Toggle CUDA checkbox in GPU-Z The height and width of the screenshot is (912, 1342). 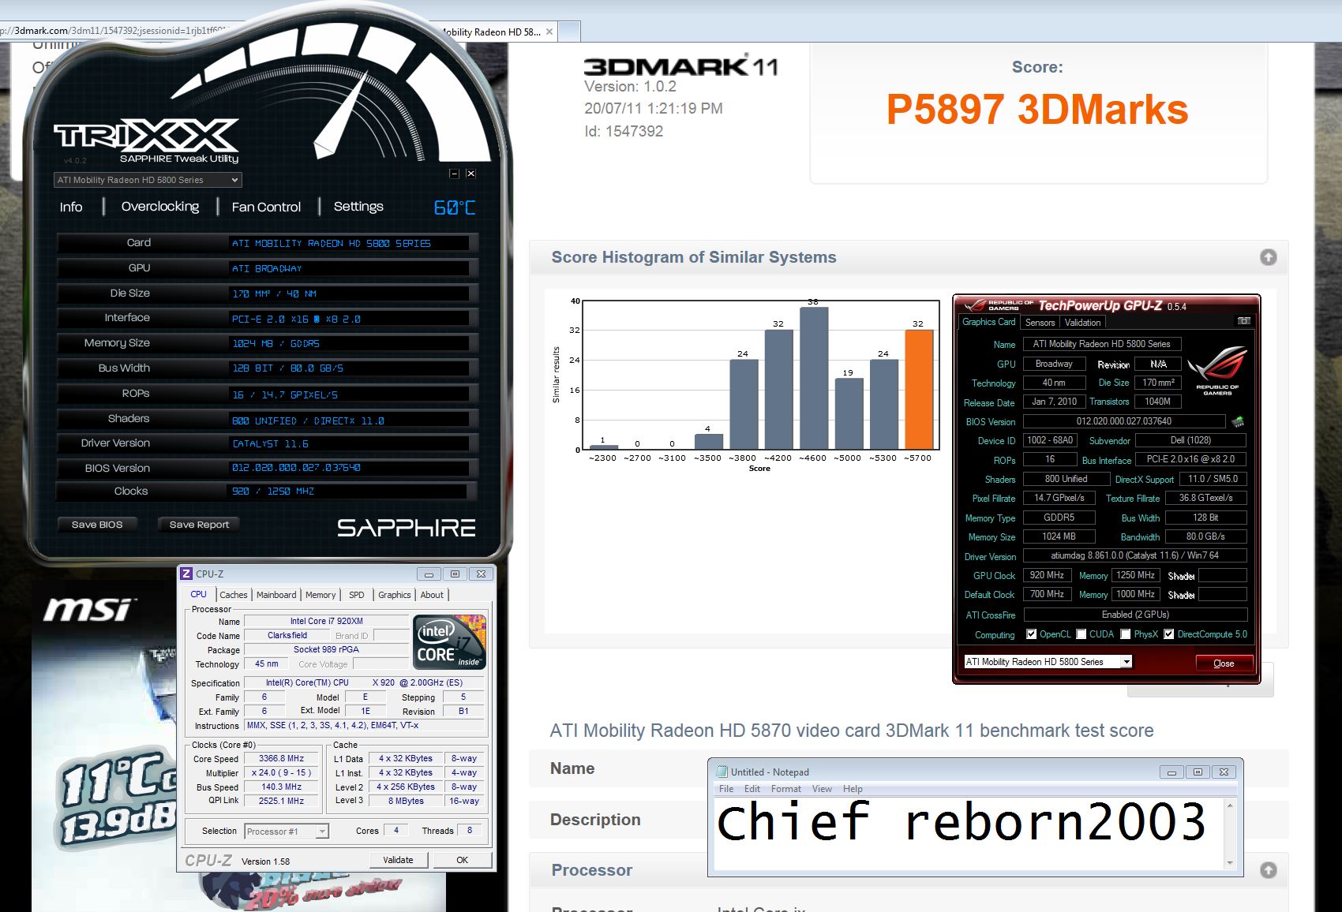(x=1081, y=634)
